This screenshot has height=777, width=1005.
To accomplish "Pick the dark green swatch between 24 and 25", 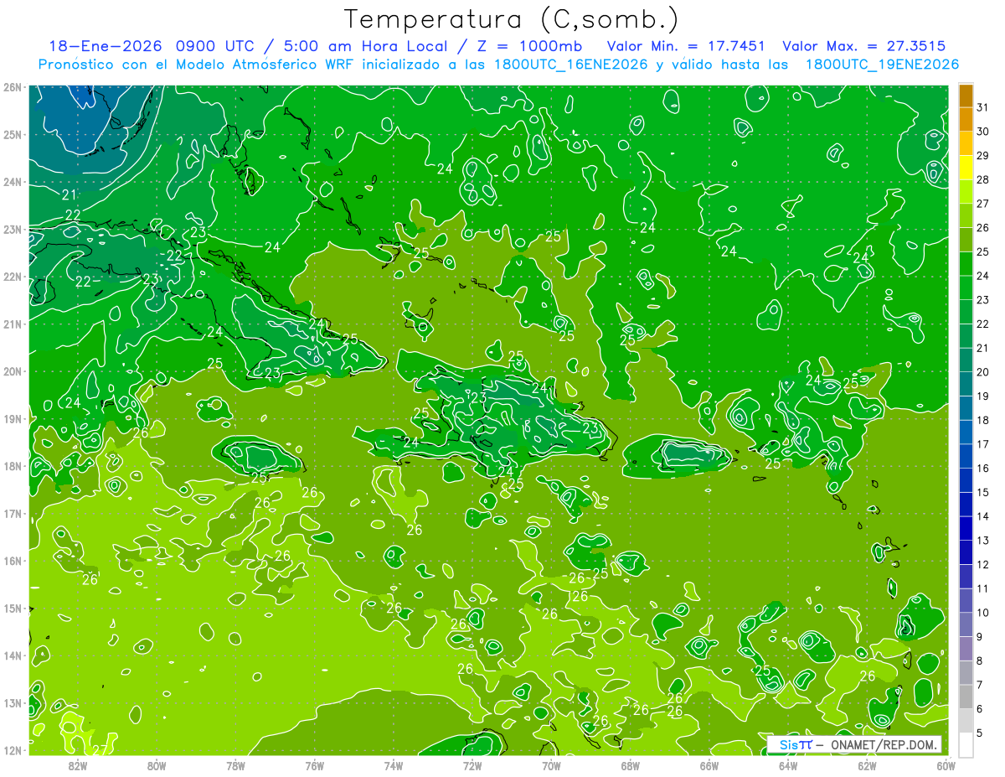I will tap(966, 264).
